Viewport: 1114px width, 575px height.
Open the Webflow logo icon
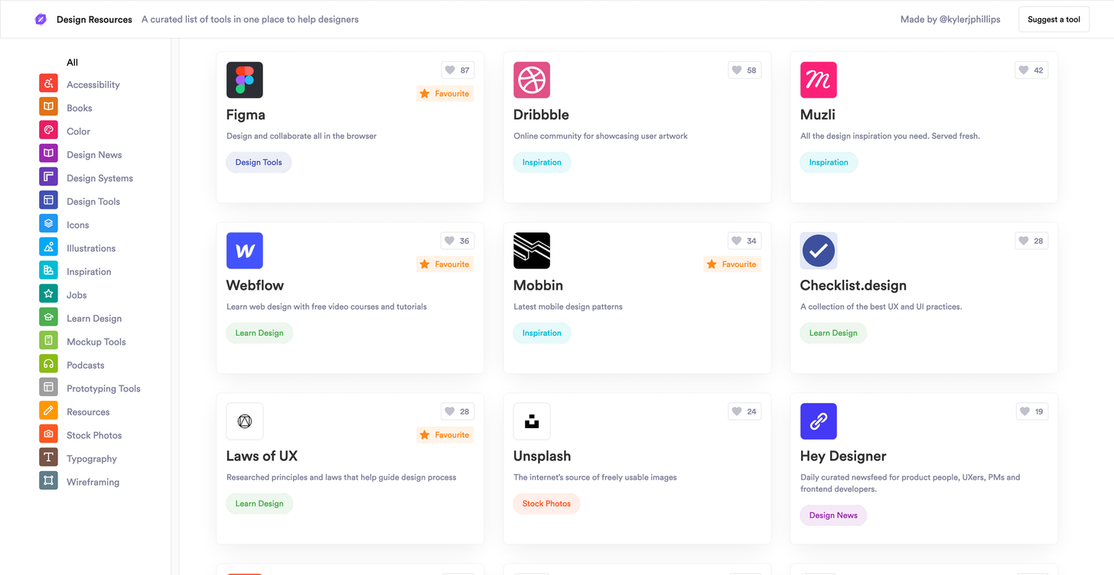click(245, 251)
